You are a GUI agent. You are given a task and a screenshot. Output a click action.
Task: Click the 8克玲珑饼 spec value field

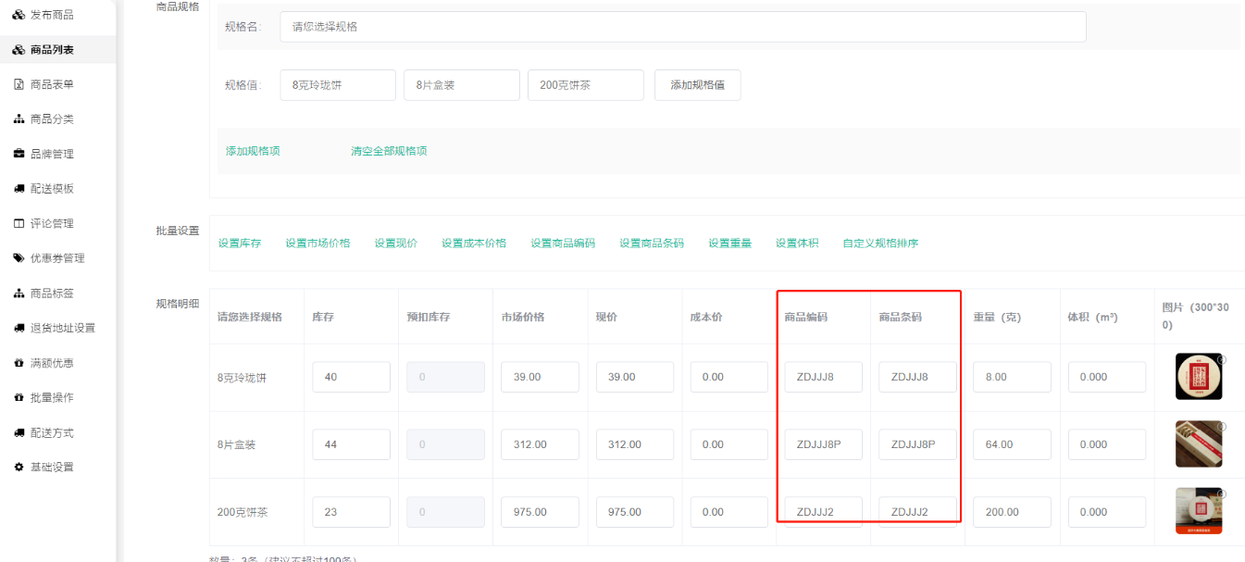[x=337, y=85]
